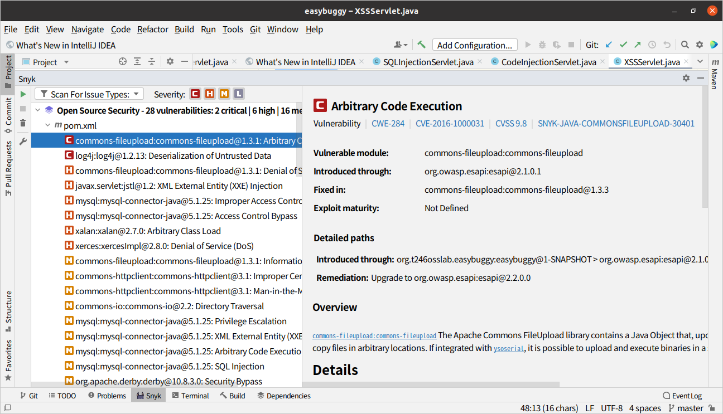The height and width of the screenshot is (414, 723).
Task: Collapse the pom.xml vulnerability list
Action: tap(47, 125)
